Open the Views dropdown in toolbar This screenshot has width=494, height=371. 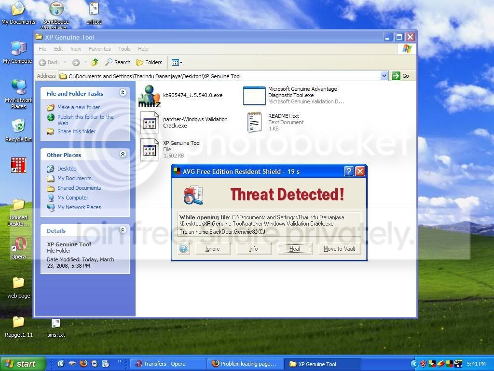177,62
